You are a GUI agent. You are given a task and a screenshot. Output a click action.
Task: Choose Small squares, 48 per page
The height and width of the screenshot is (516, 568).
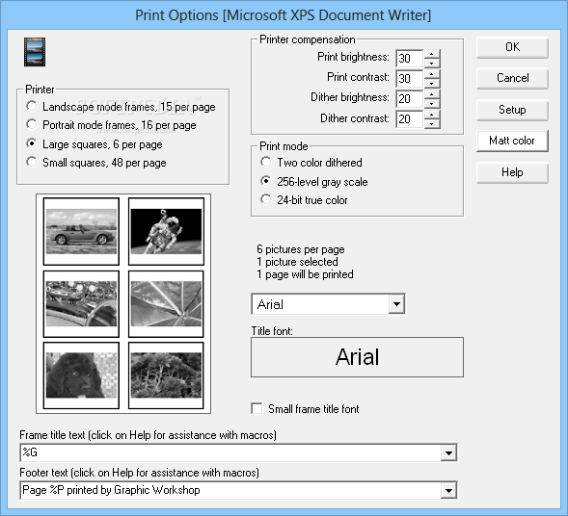coord(96,163)
